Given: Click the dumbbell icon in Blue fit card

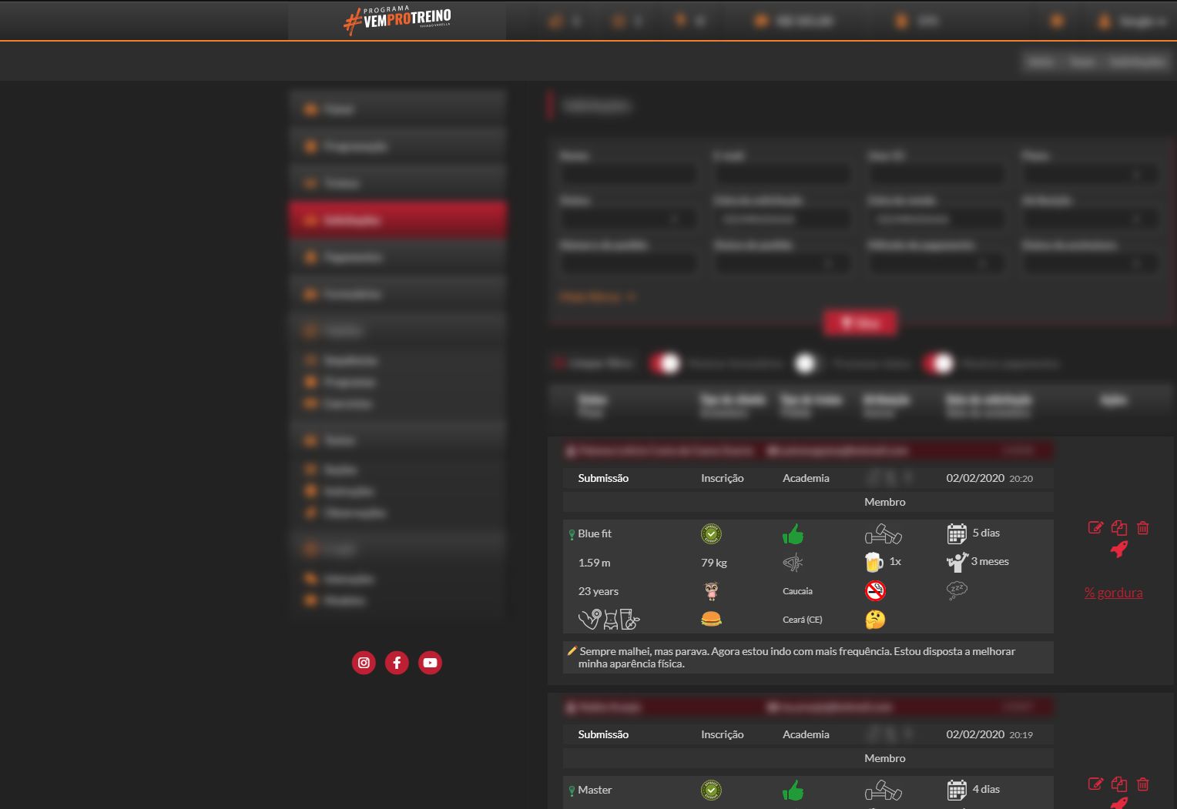Looking at the screenshot, I should click(884, 533).
